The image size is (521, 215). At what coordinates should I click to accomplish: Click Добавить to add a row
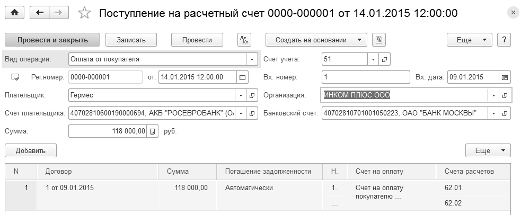pyautogui.click(x=31, y=150)
